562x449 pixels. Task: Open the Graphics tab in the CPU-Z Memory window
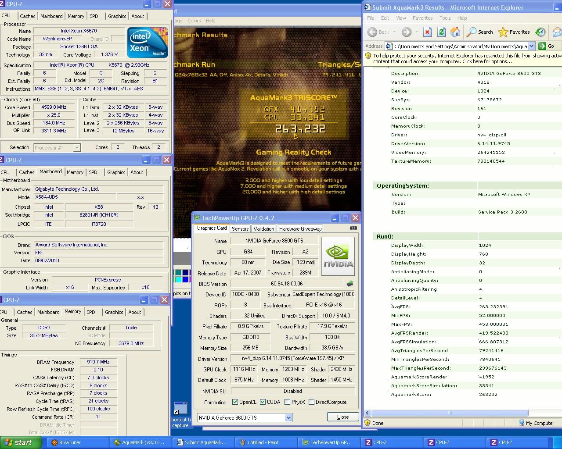pos(114,312)
